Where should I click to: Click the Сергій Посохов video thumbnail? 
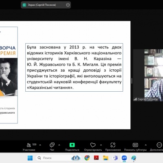tap(148, 75)
